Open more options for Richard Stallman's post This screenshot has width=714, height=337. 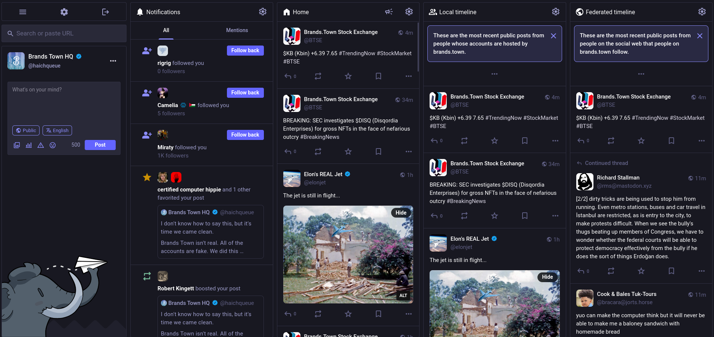[x=702, y=271]
